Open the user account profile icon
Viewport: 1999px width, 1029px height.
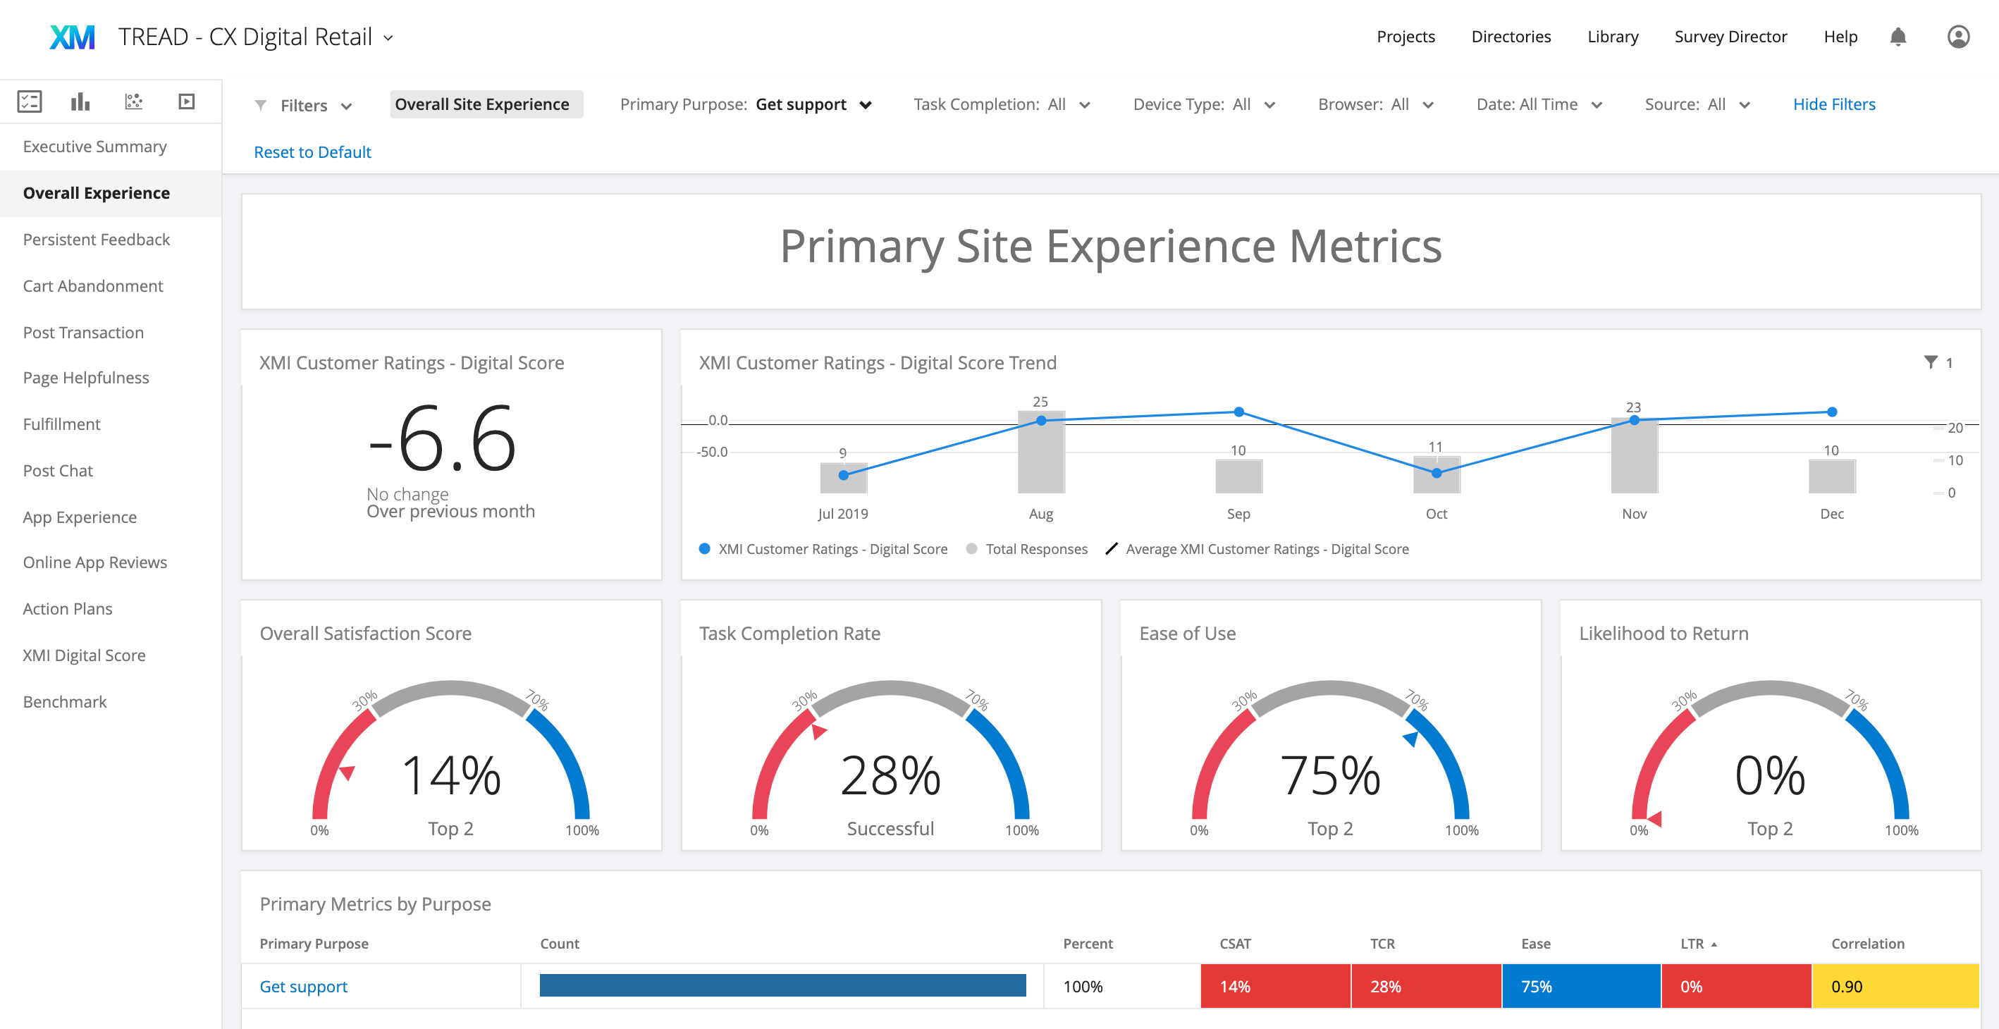[x=1957, y=37]
